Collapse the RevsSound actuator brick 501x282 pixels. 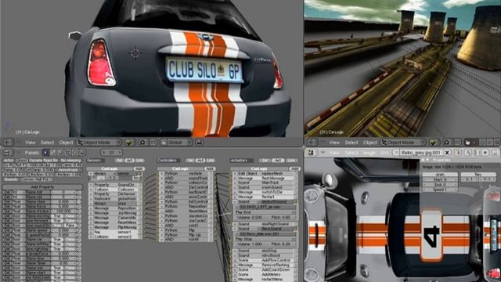295,229
